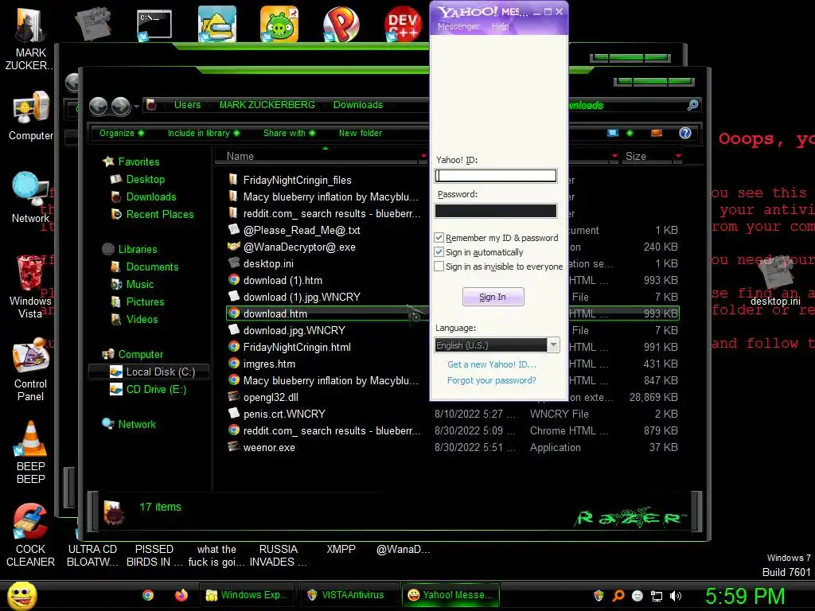This screenshot has height=611, width=815.
Task: Open the command prompt desktop shortcut
Action: pyautogui.click(x=154, y=25)
